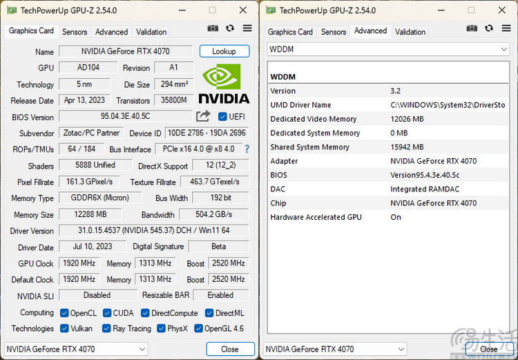Viewport: 518px width, 360px height.
Task: Click the Subvendor Zotac/PC Partner field
Action: click(91, 133)
